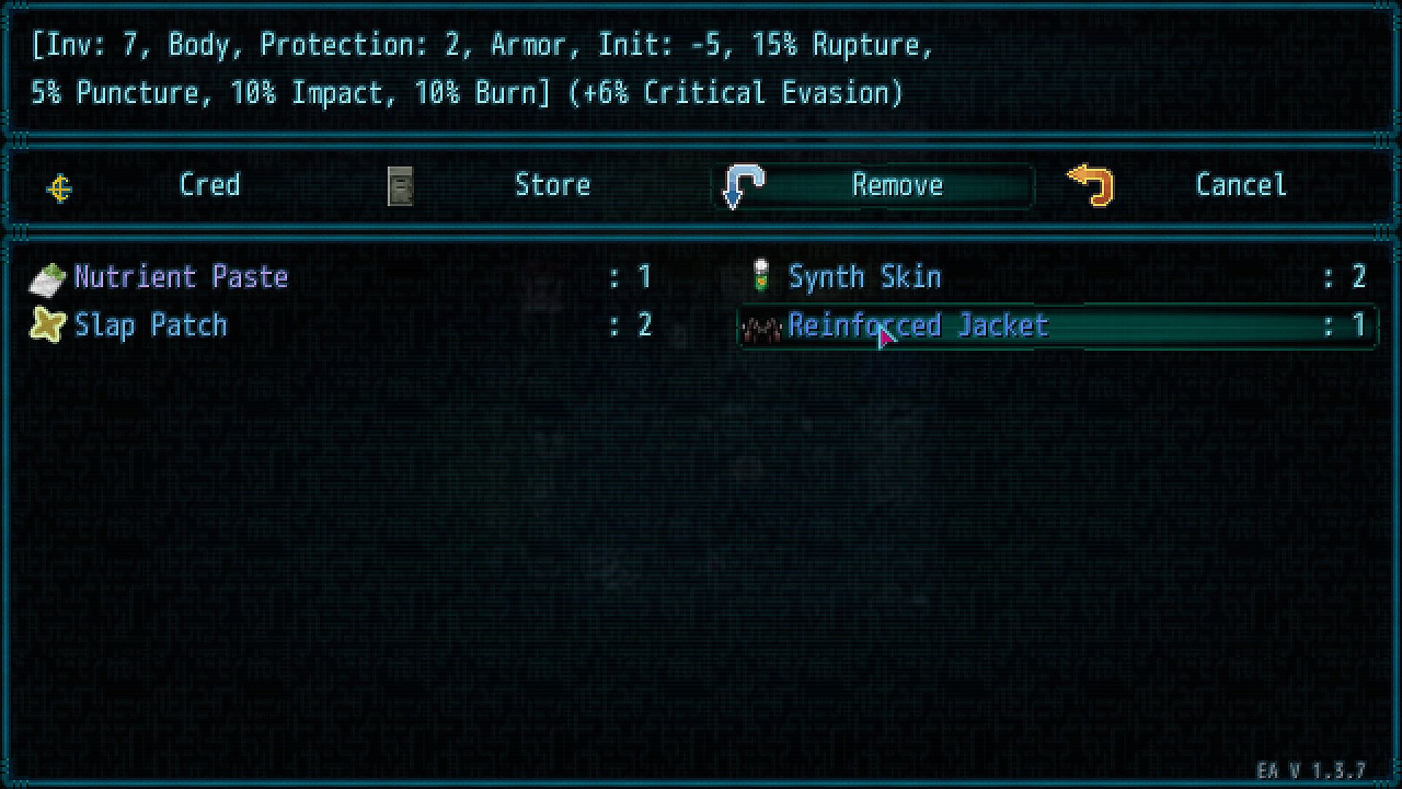Click the gray storage locker icon
This screenshot has width=1402, height=789.
(400, 186)
